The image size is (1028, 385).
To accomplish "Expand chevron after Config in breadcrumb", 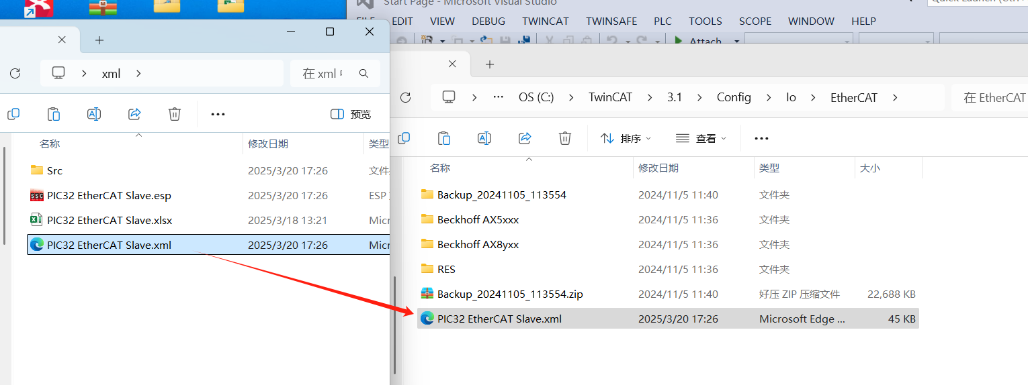I will click(x=769, y=97).
